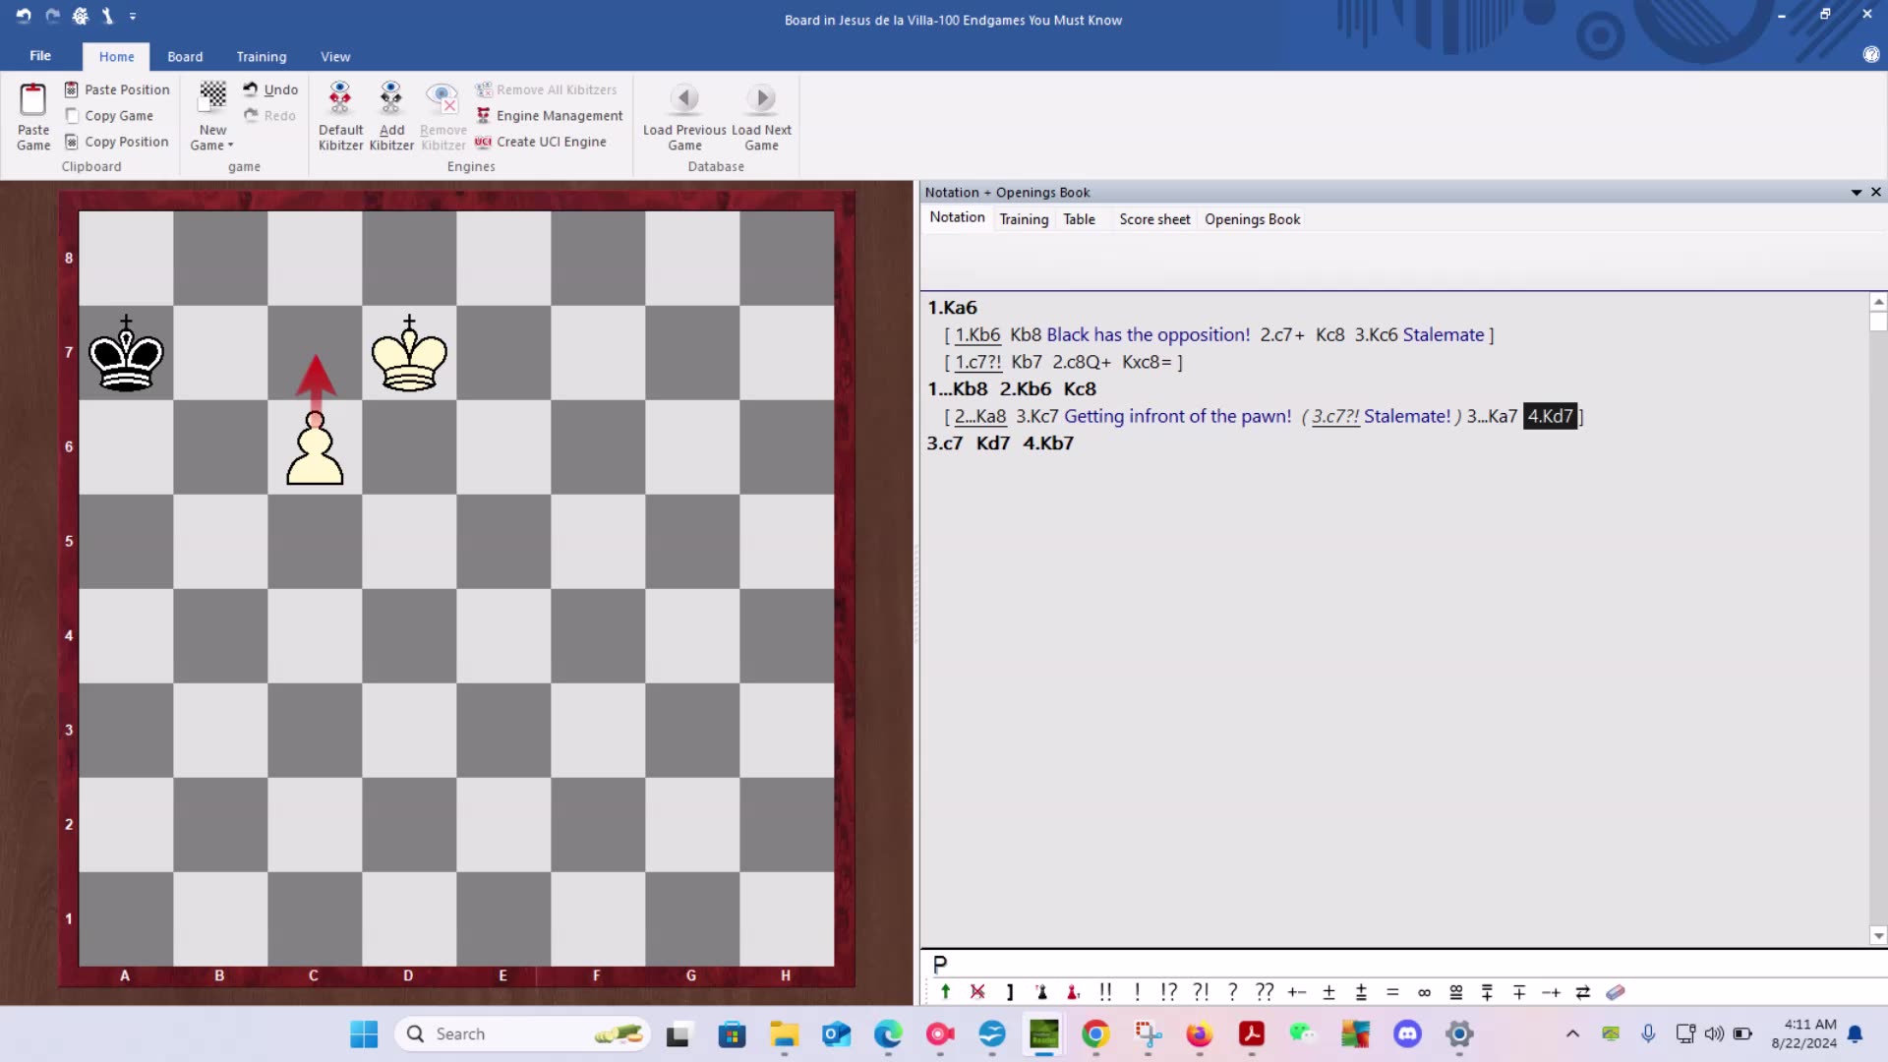
Task: Load Next Game with the right arrow
Action: [761, 98]
